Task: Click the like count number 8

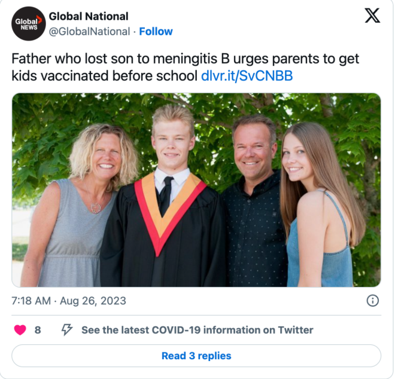Action: click(38, 330)
